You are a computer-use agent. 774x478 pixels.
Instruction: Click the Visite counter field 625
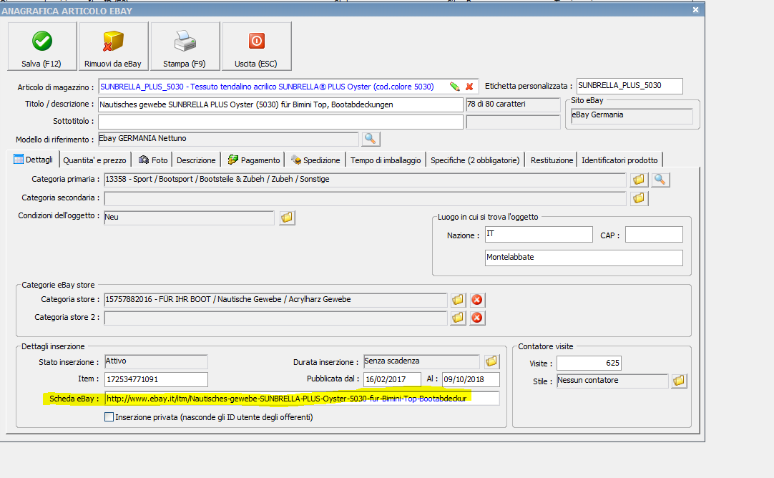(589, 363)
